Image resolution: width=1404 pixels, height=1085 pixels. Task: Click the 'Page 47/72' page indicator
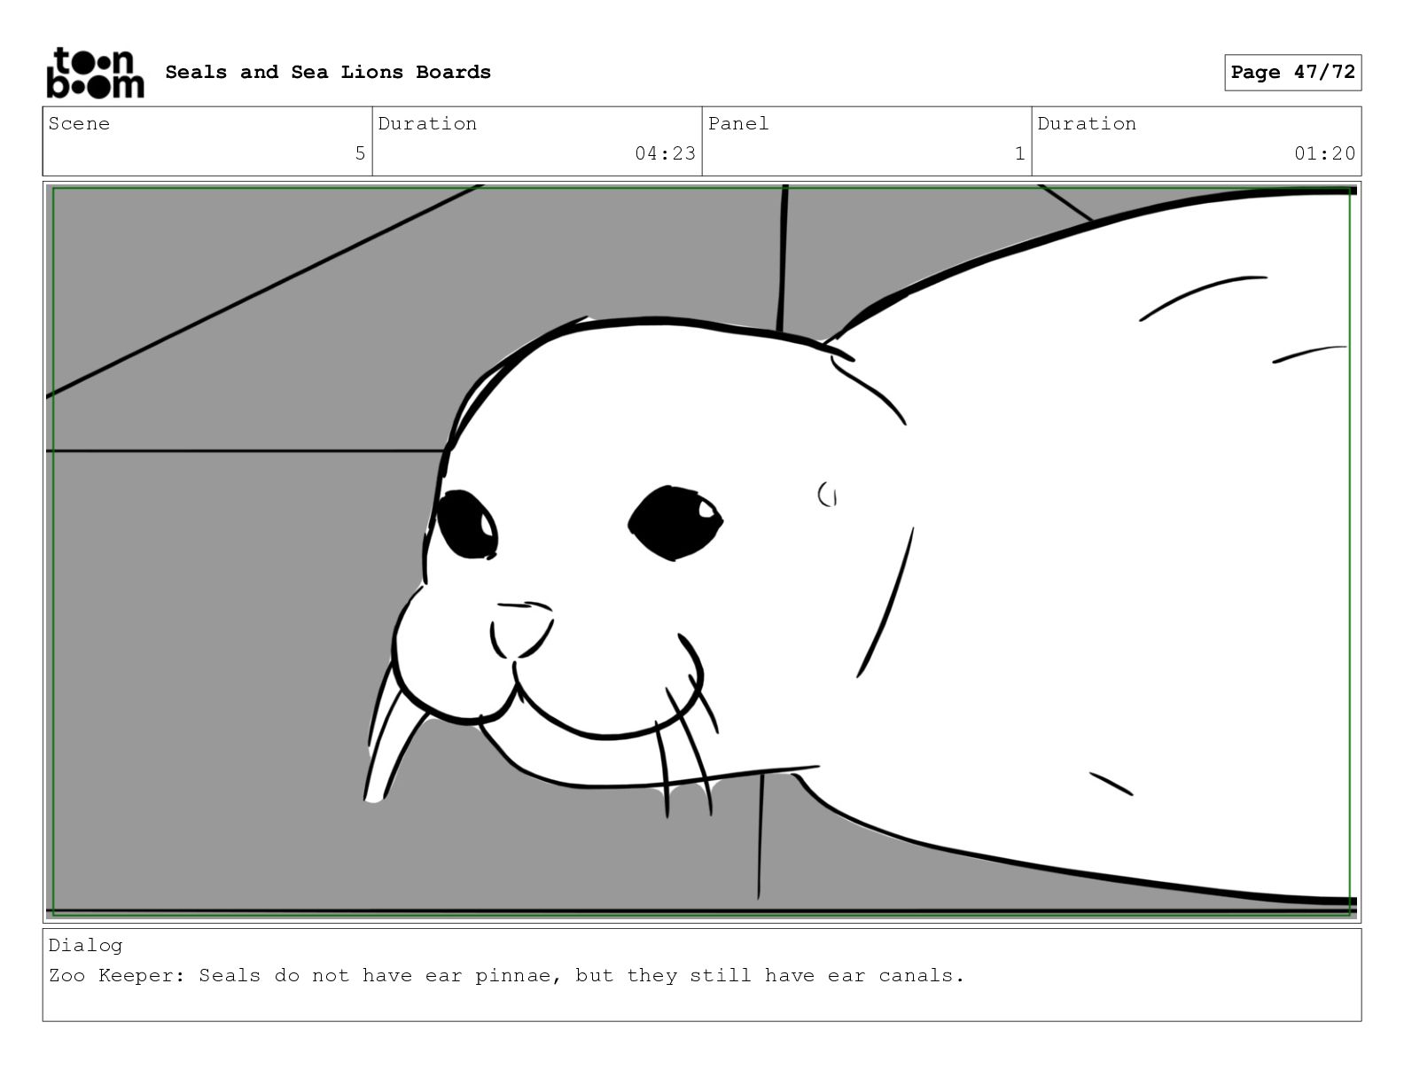coord(1293,72)
